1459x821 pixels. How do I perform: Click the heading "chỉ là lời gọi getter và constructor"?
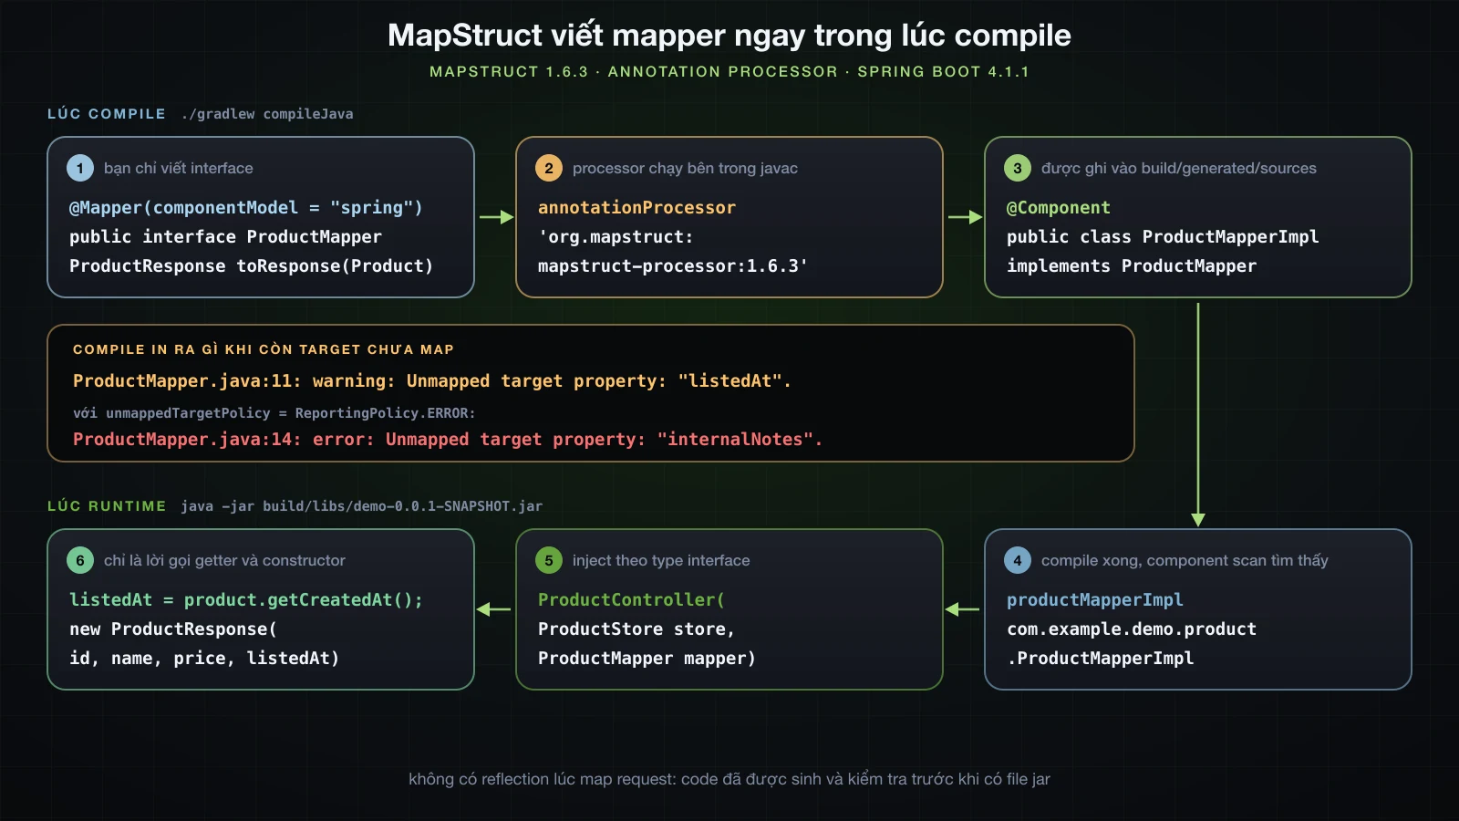tap(224, 560)
